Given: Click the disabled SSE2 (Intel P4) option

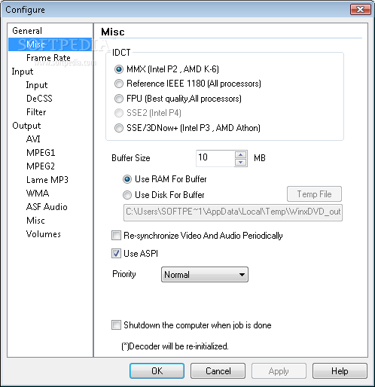Looking at the screenshot, I should pyautogui.click(x=119, y=113).
